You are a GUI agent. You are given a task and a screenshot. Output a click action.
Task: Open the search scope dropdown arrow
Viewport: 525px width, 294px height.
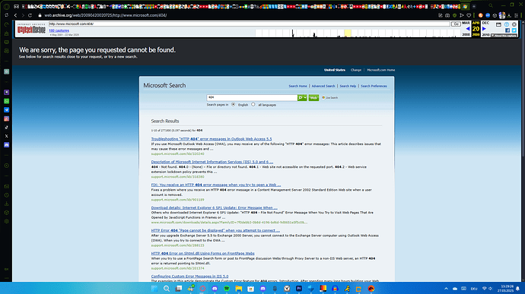[x=305, y=98]
